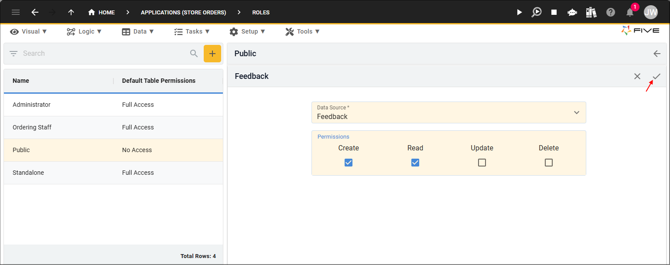Select the Standalone role row
The width and height of the screenshot is (670, 265).
tap(113, 173)
